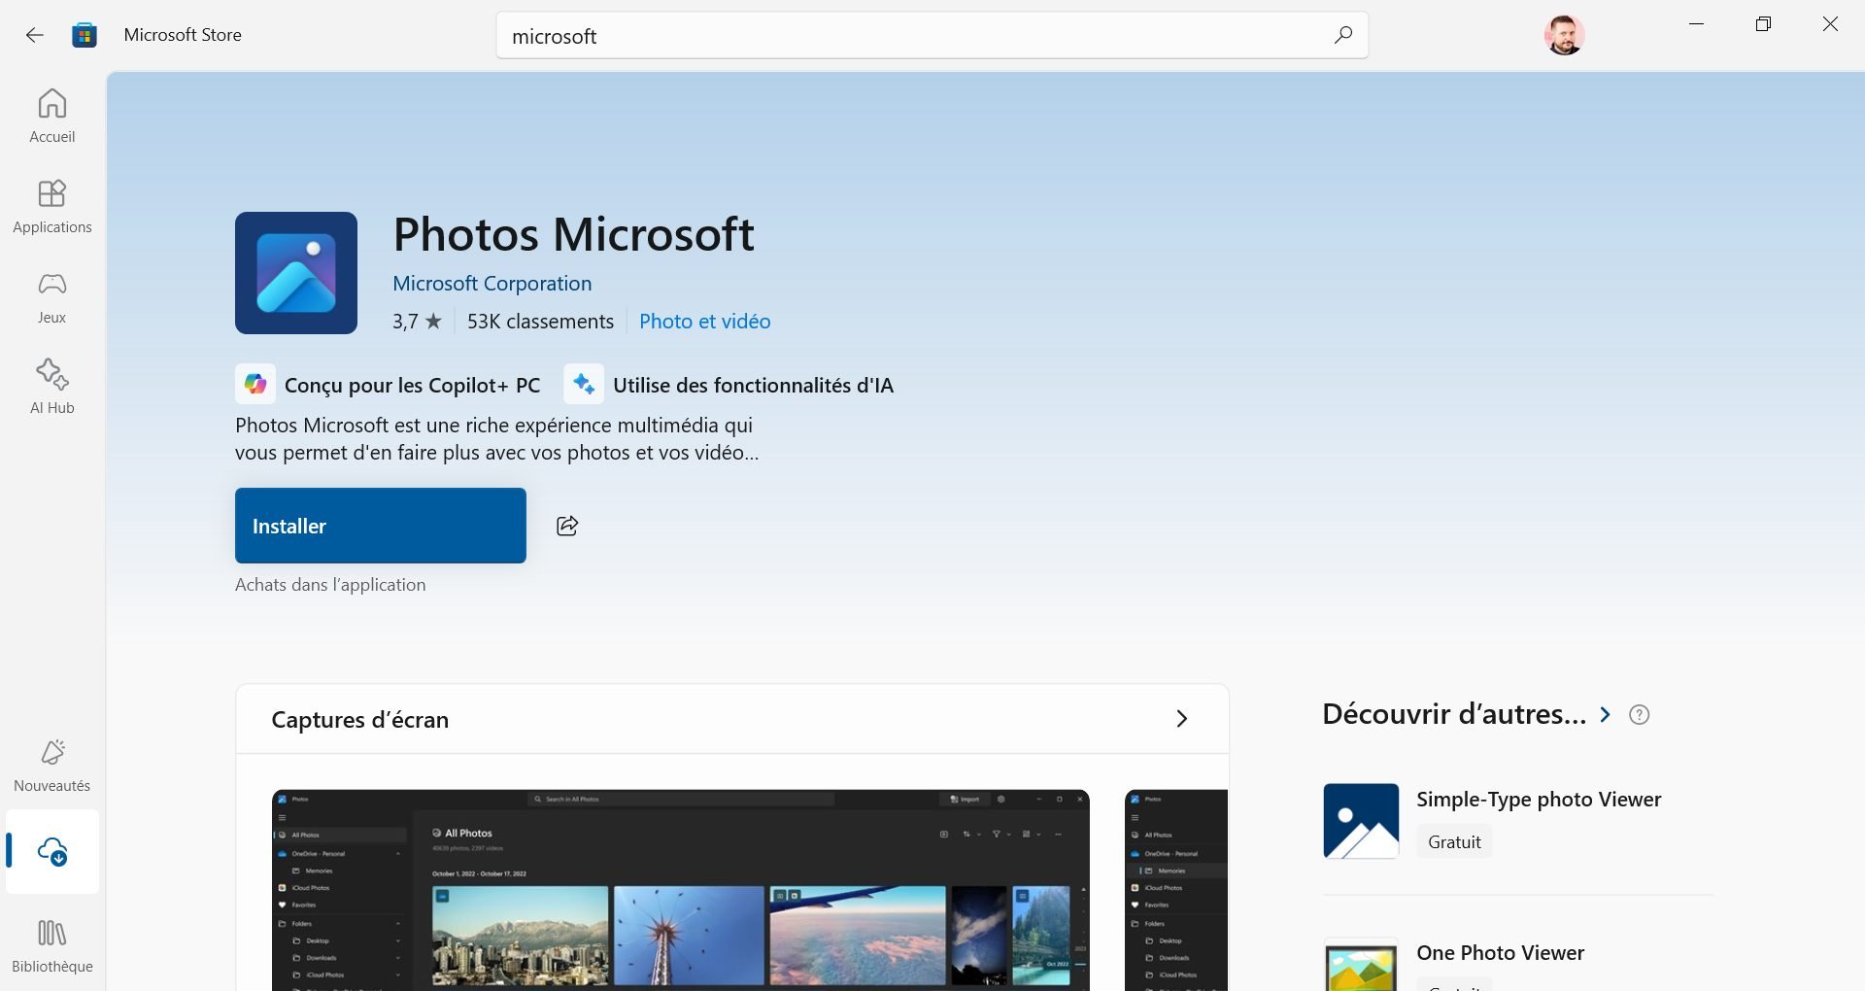Image resolution: width=1865 pixels, height=991 pixels.
Task: Open the cloud downloads sidebar icon
Action: (52, 852)
